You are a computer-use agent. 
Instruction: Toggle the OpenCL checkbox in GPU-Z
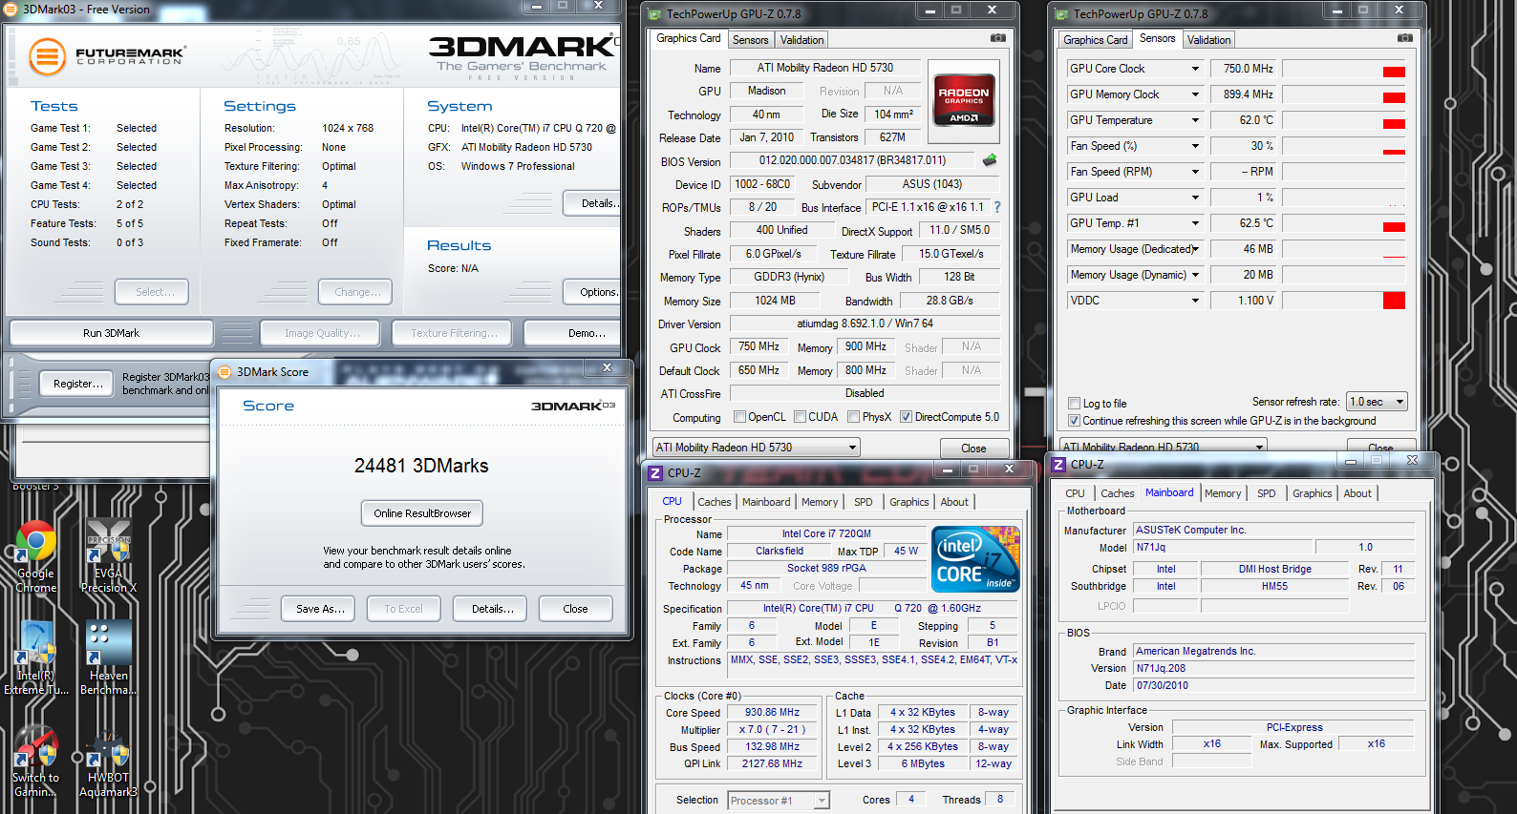point(739,417)
